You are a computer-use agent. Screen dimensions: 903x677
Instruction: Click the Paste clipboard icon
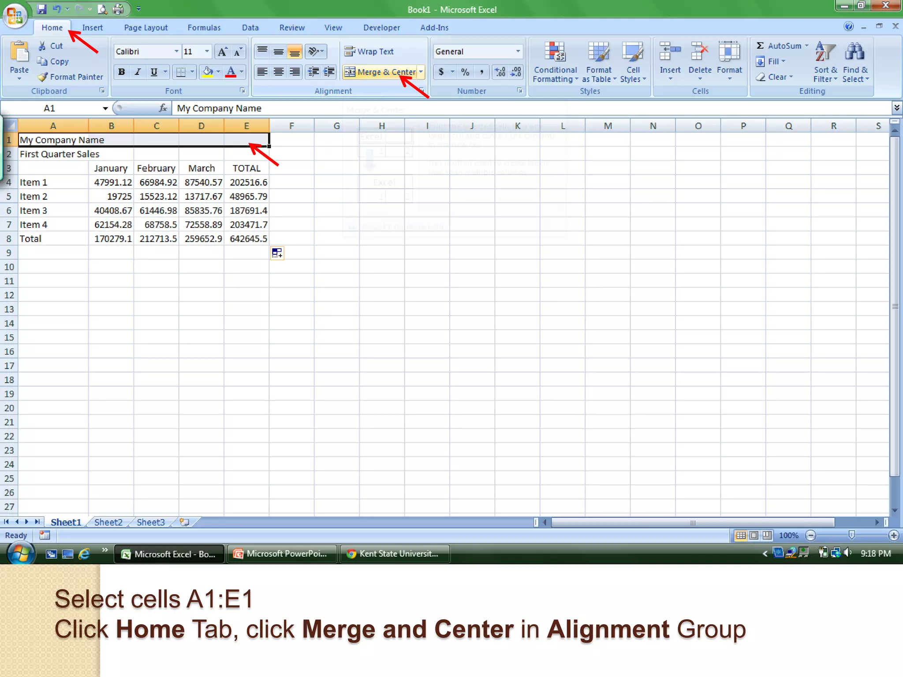(x=19, y=52)
